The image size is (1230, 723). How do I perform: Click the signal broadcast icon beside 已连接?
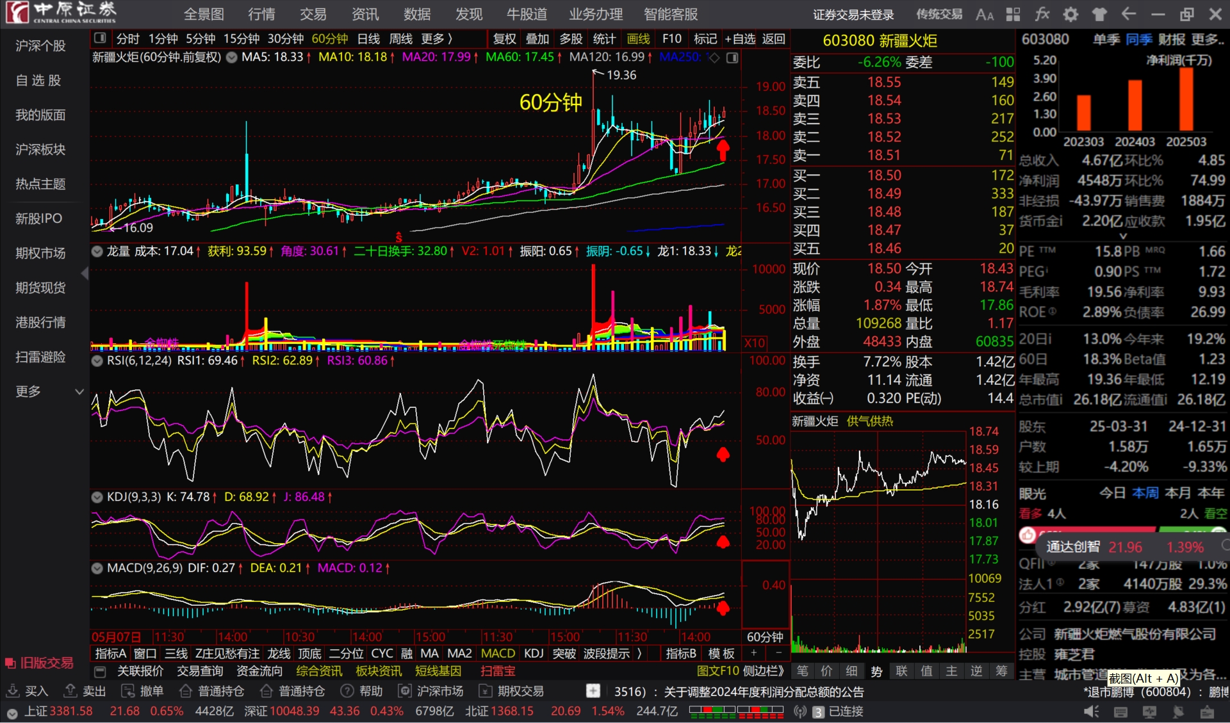pyautogui.click(x=799, y=711)
